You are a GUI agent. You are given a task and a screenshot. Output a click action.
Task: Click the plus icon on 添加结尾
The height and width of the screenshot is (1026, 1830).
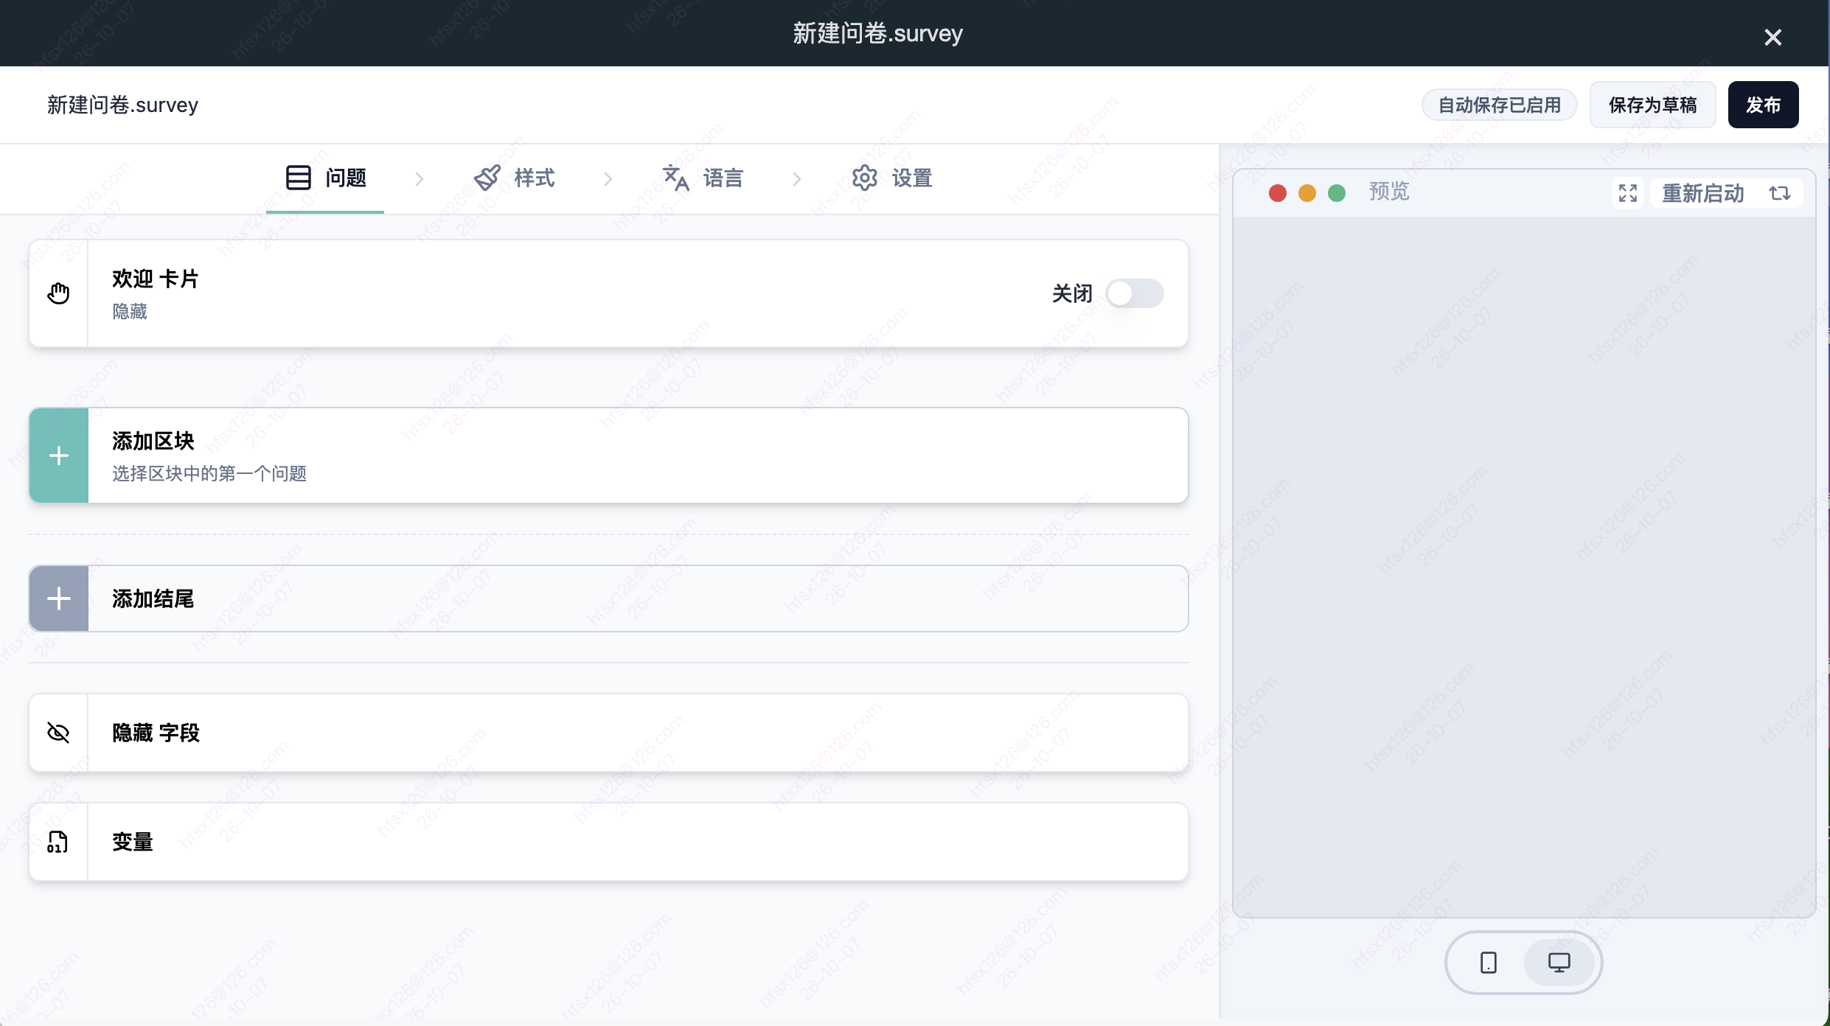tap(59, 598)
